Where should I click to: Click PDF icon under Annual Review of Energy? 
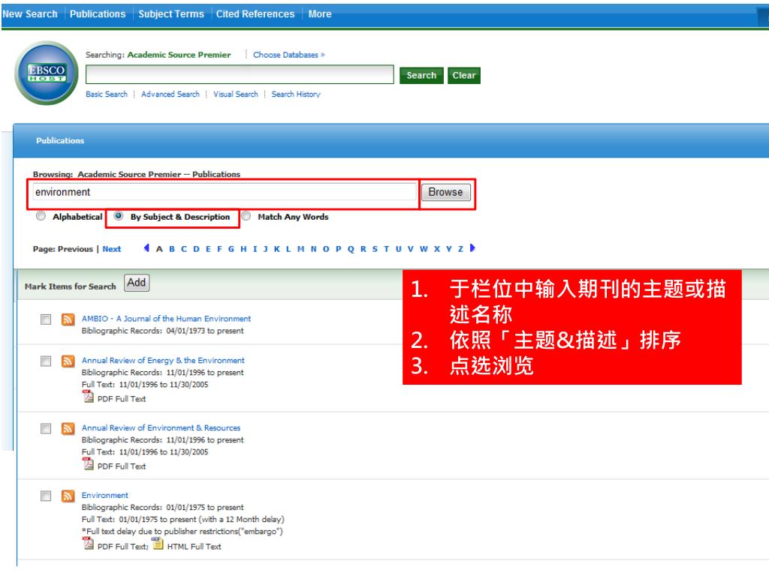tap(89, 397)
